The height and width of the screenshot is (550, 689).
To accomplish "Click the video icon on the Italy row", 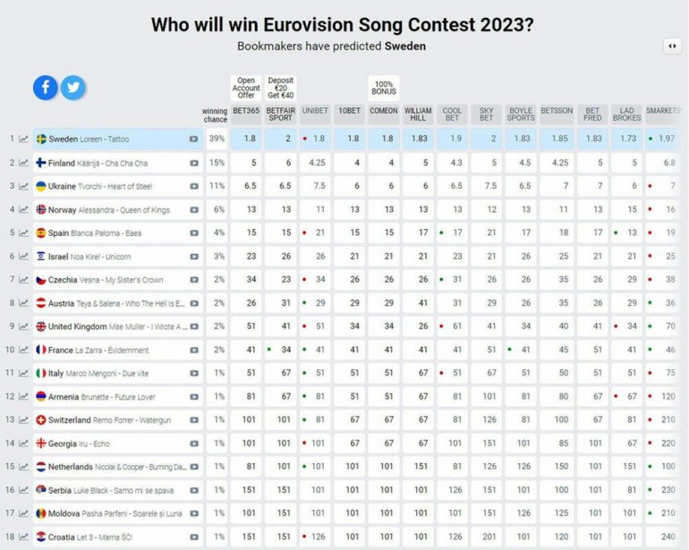I will pyautogui.click(x=194, y=373).
